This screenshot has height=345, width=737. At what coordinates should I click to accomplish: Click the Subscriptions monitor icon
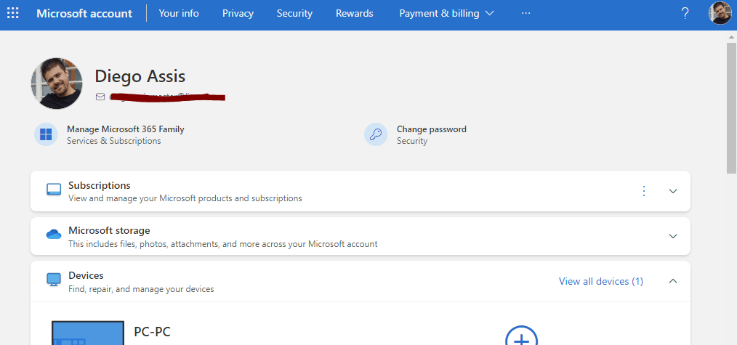coord(54,190)
